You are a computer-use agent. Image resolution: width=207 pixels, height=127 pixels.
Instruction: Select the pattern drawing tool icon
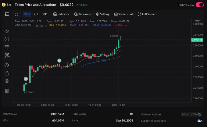7,55
